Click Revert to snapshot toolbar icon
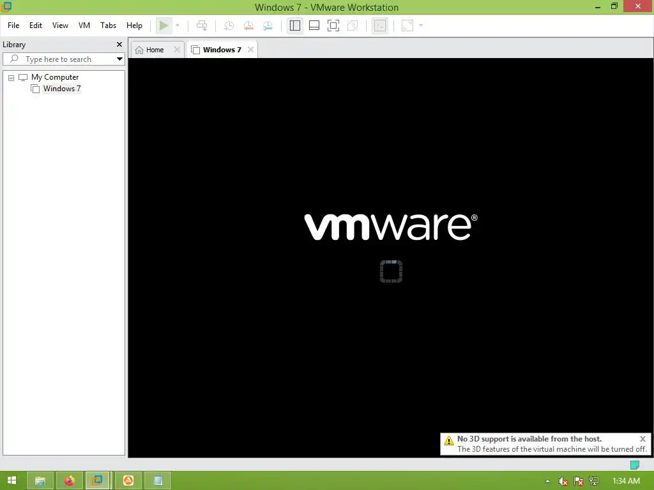Viewport: 654px width, 490px height. [x=248, y=26]
